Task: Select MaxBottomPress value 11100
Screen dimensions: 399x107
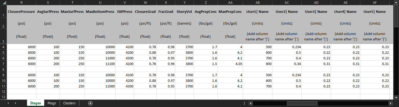Action: pyautogui.click(x=100, y=64)
